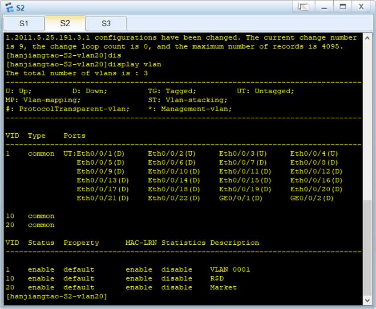Viewport: 376px width, 309px height.
Task: Click port entry Eth0/0/6(D)
Action: [x=172, y=162]
